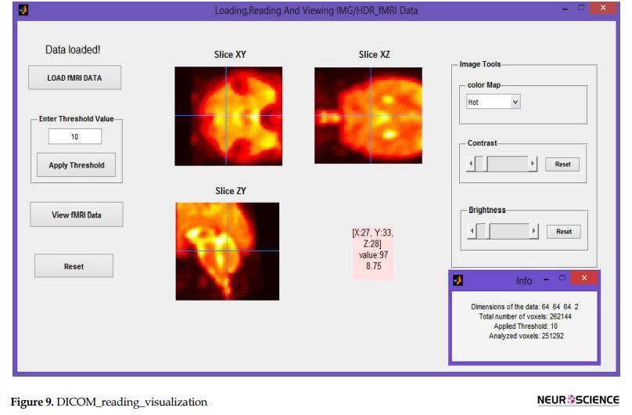Minimize the main fMRI viewer window
Screen dimensions: 632x415
[565, 9]
